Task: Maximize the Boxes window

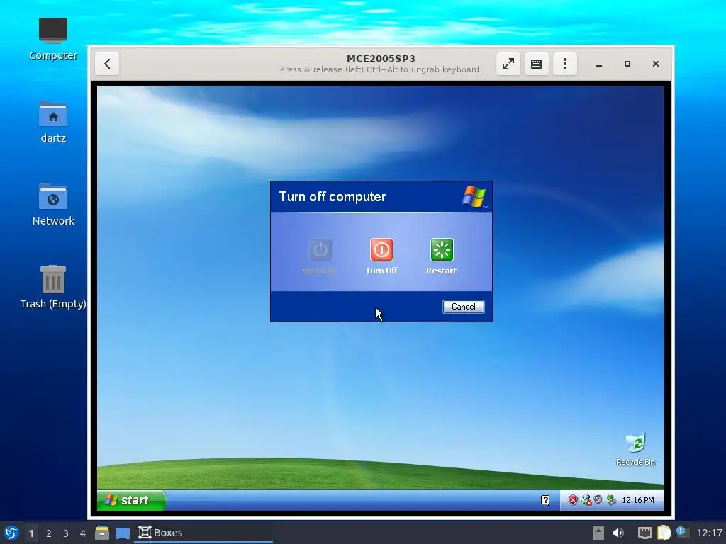Action: tap(627, 64)
